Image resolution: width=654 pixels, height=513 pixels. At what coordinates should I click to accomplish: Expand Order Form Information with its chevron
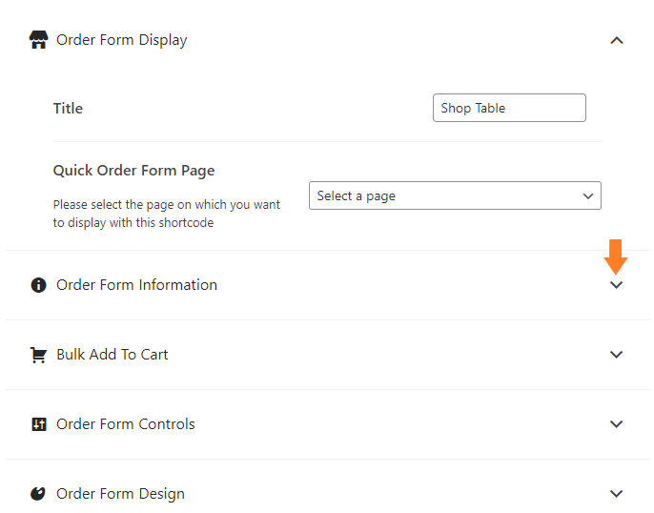tap(616, 285)
